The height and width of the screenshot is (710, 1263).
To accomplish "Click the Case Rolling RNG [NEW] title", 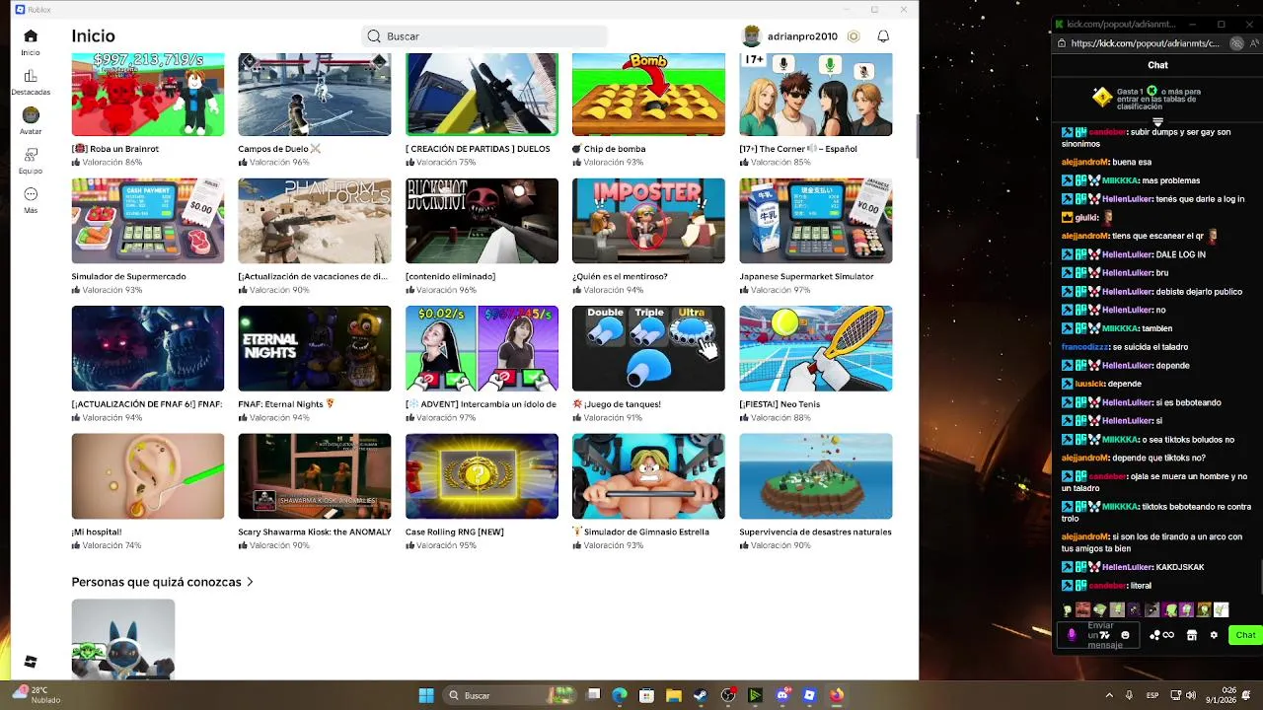I will point(454,532).
